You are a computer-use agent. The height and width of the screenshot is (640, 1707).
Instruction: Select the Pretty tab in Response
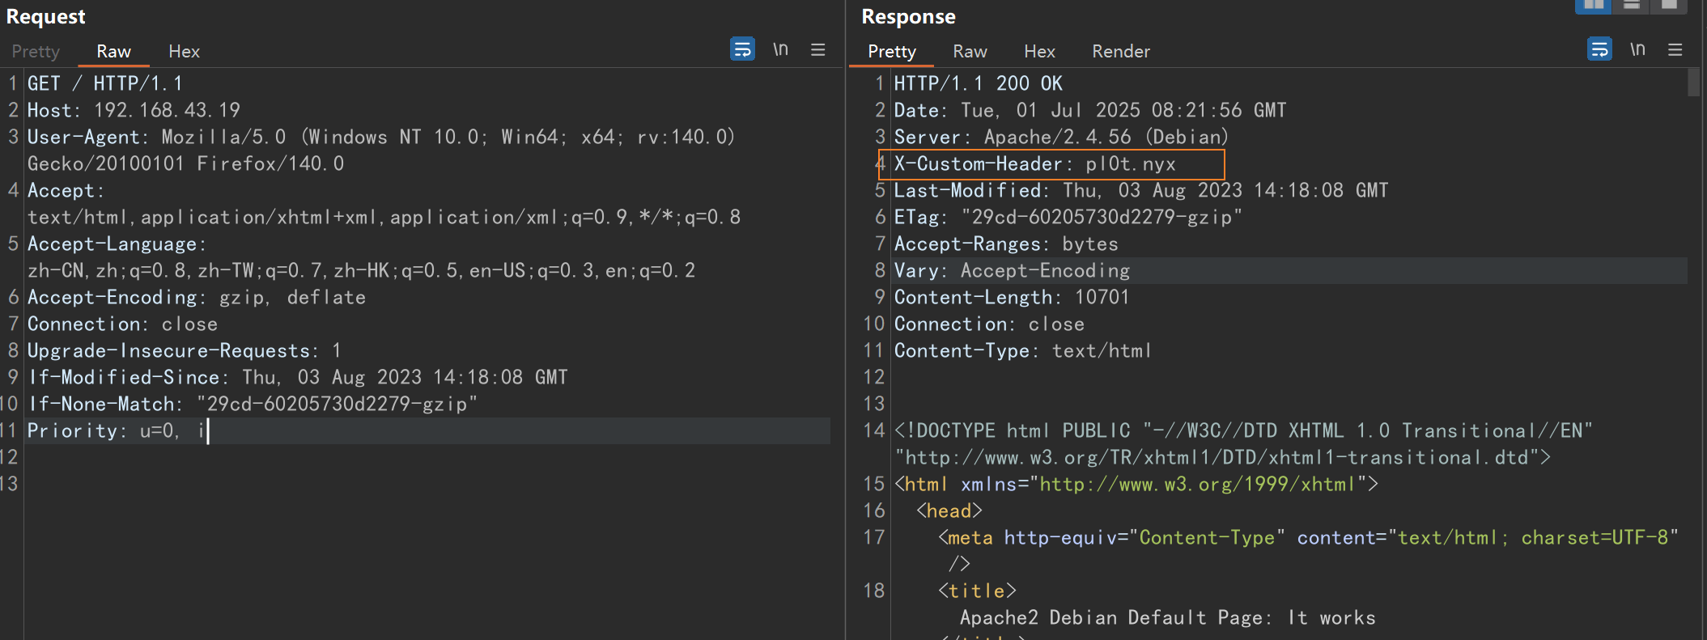(x=891, y=52)
